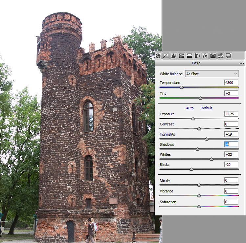246x243 pixels.
Task: Select the Shadows value field
Action: click(x=231, y=144)
